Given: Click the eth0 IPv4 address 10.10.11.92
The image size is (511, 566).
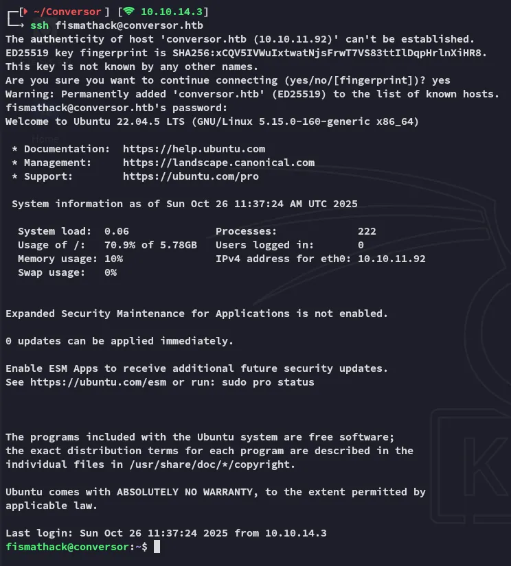Looking at the screenshot, I should click(x=391, y=259).
